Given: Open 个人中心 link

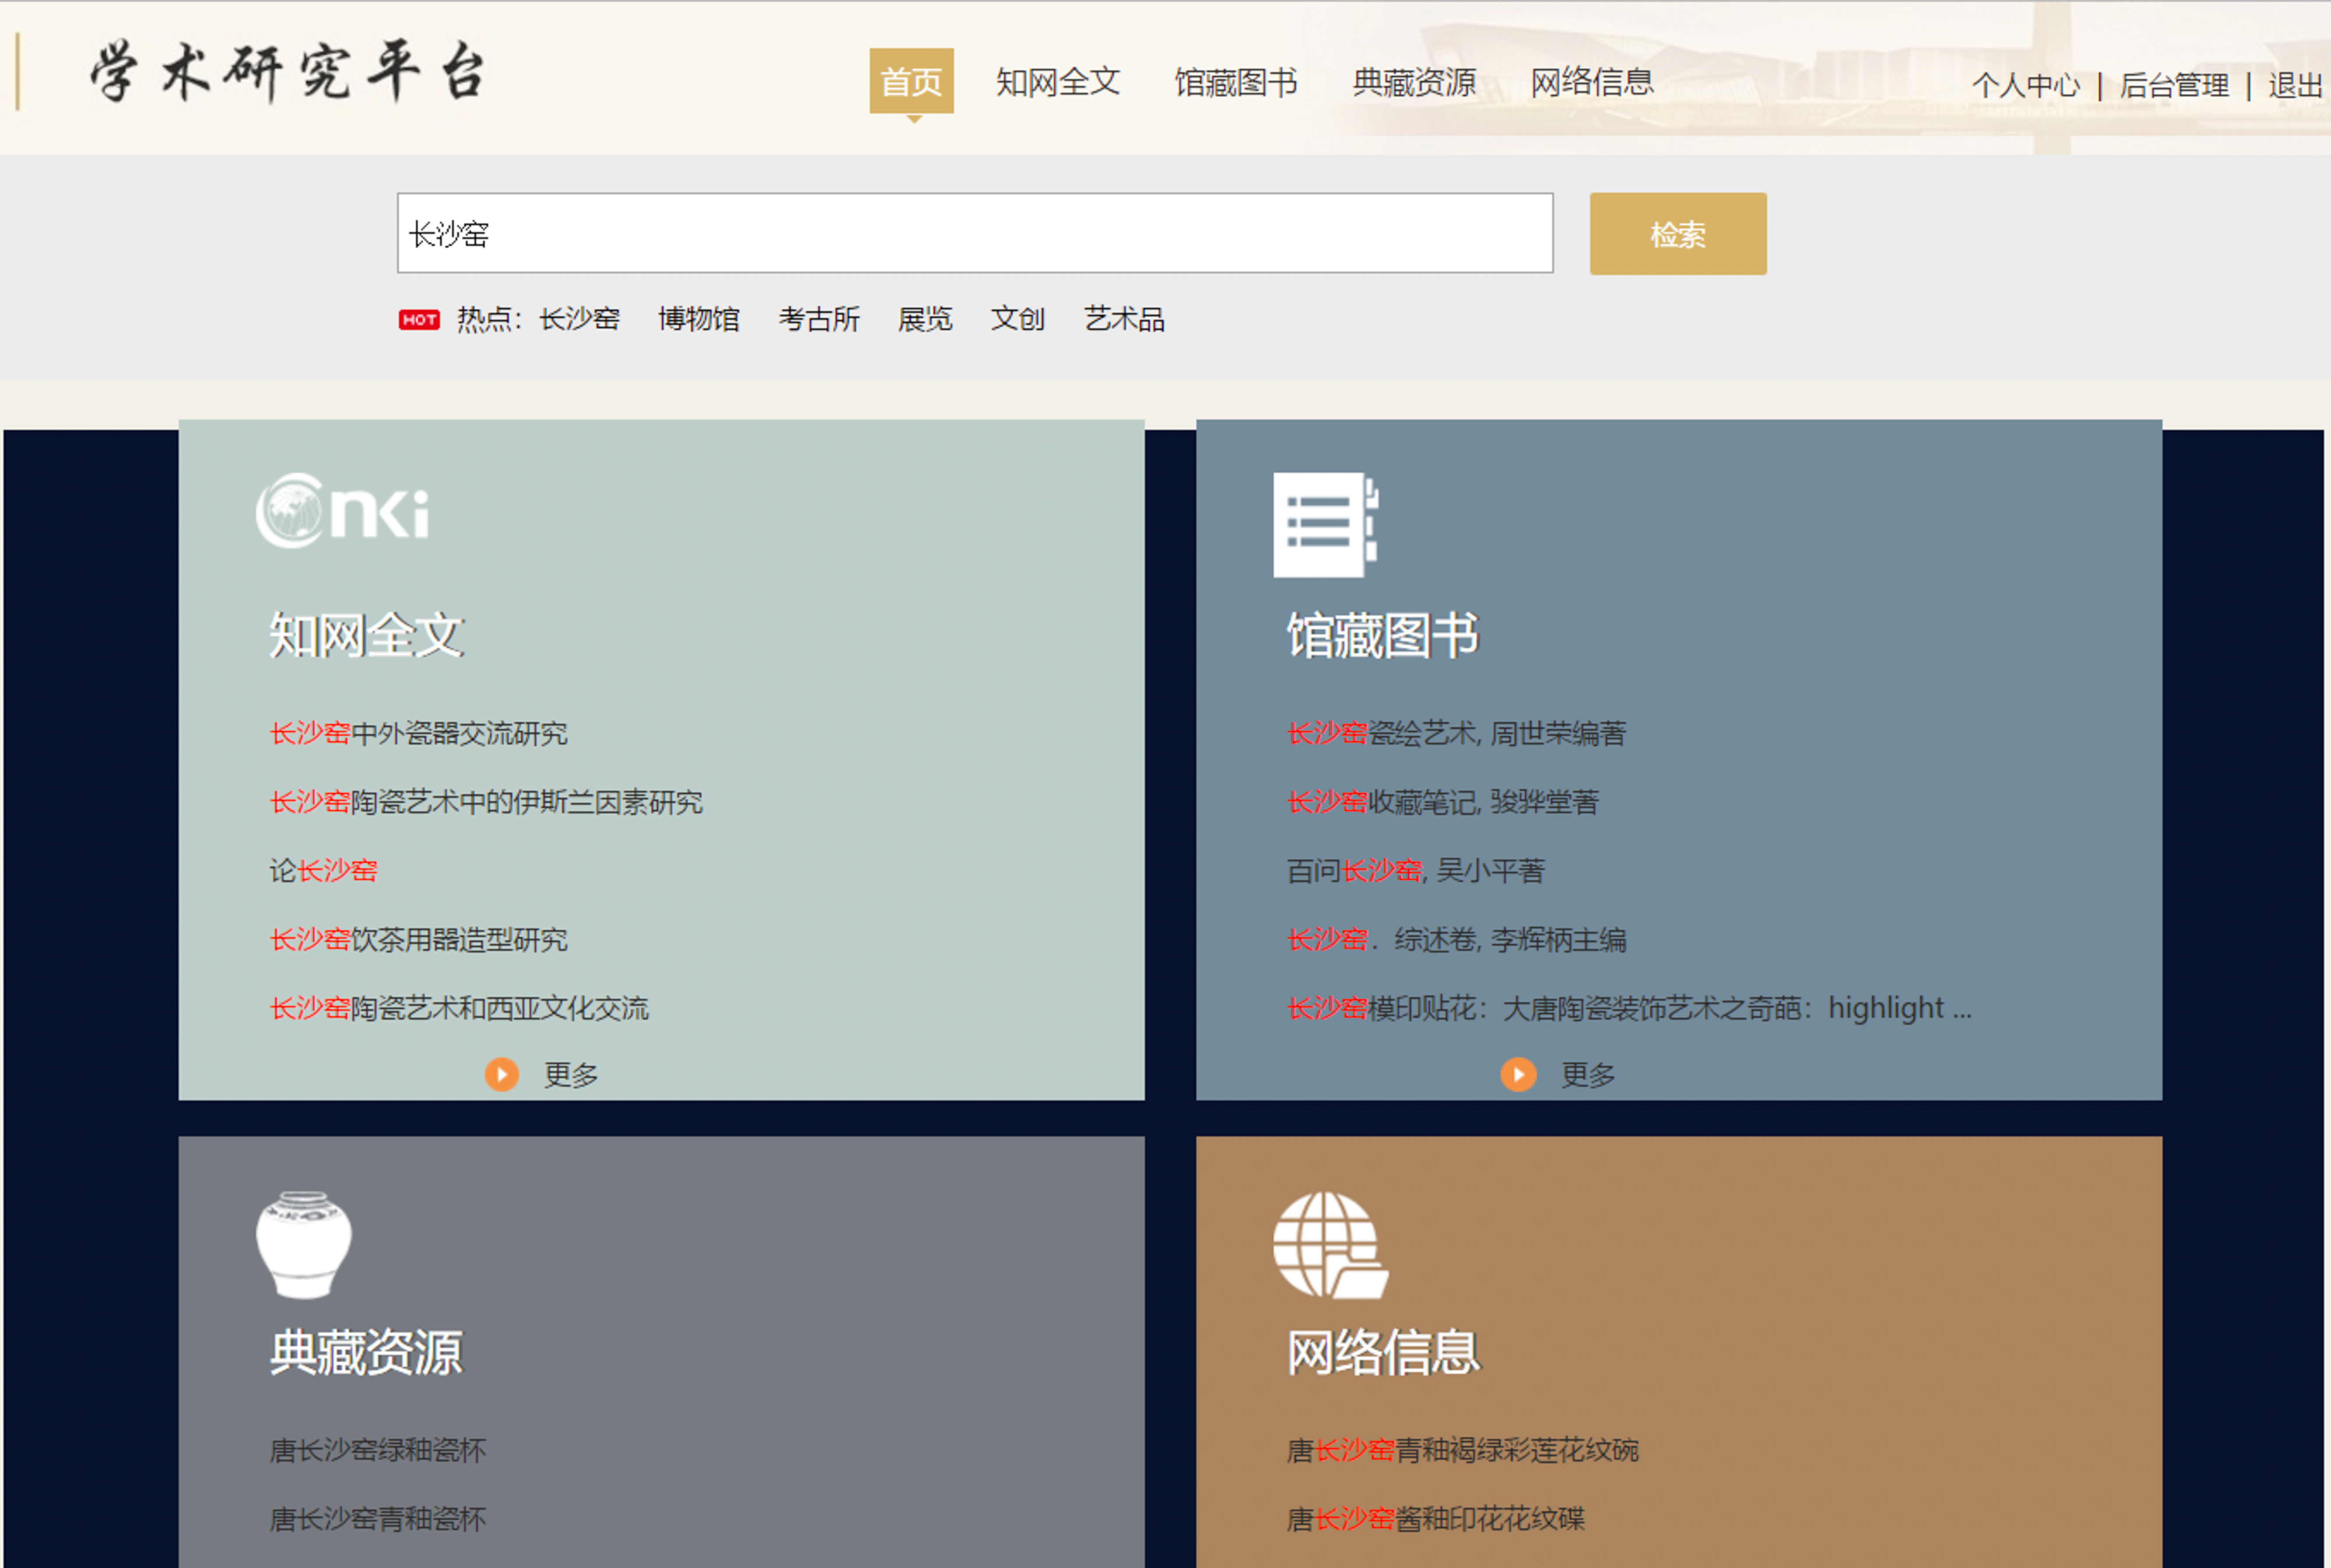Looking at the screenshot, I should 2026,85.
